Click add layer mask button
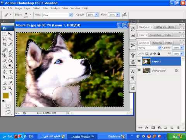The height and width of the screenshot is (140, 186). (153, 128)
